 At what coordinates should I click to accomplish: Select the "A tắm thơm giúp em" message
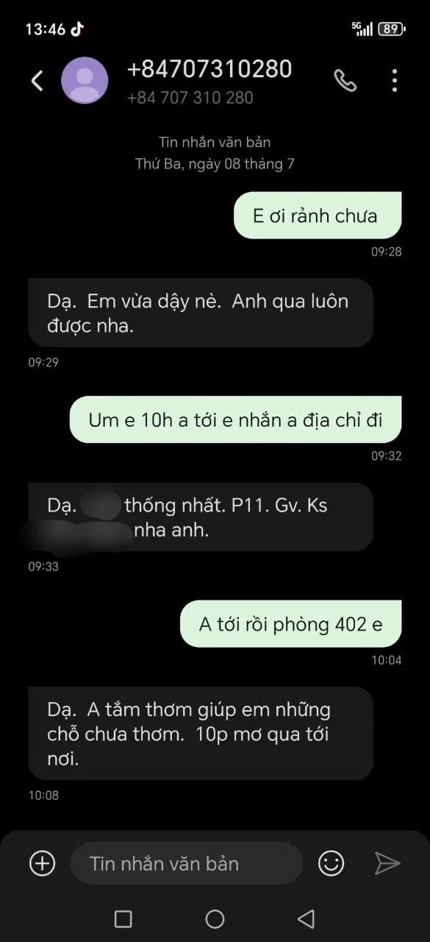coord(201,733)
